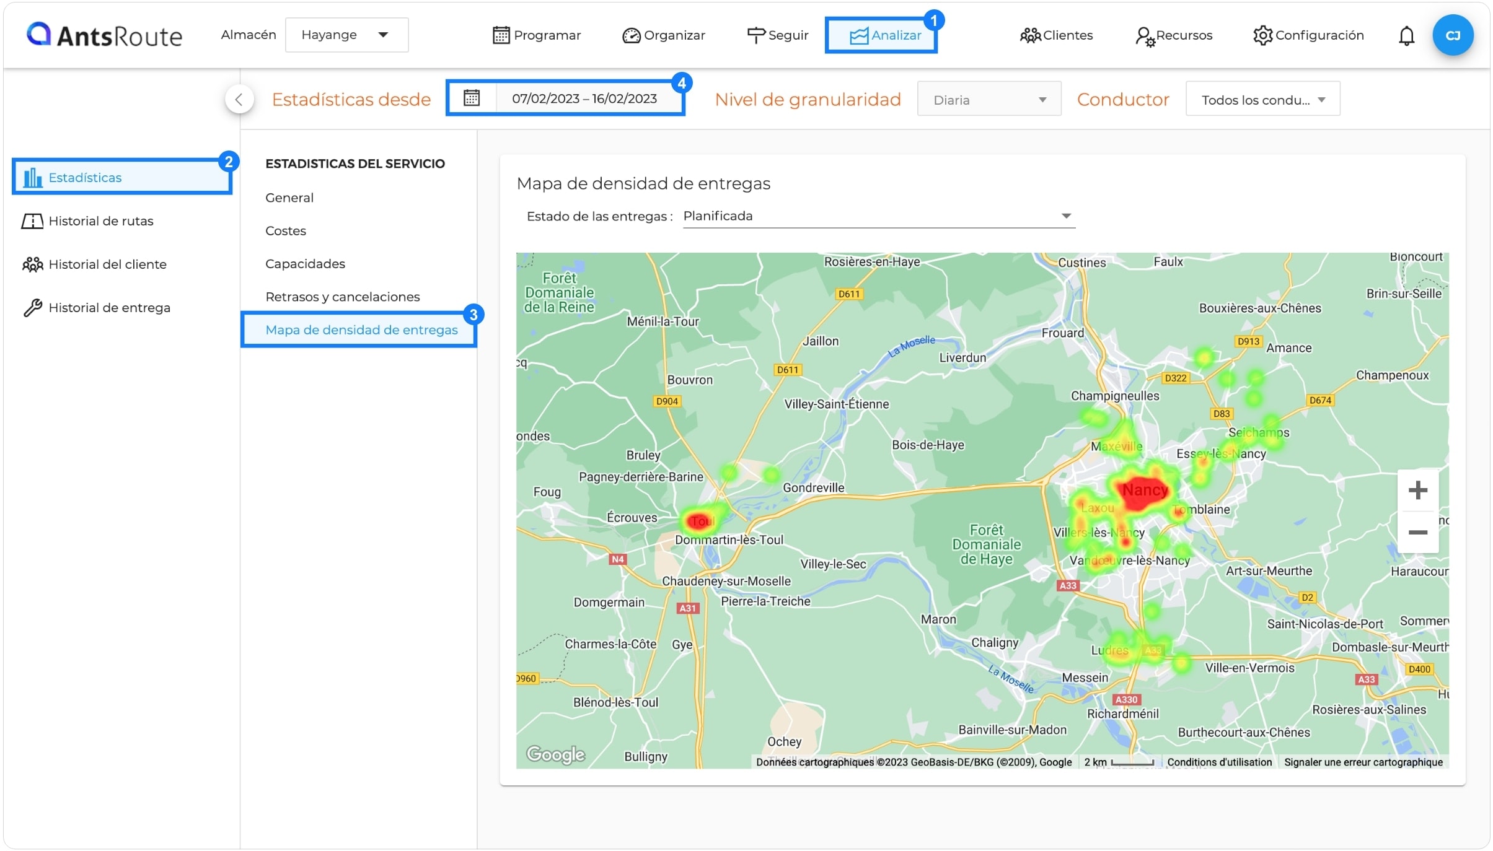Viewport: 1493px width, 851px height.
Task: Click the Historial del cliente people icon
Action: coord(32,264)
